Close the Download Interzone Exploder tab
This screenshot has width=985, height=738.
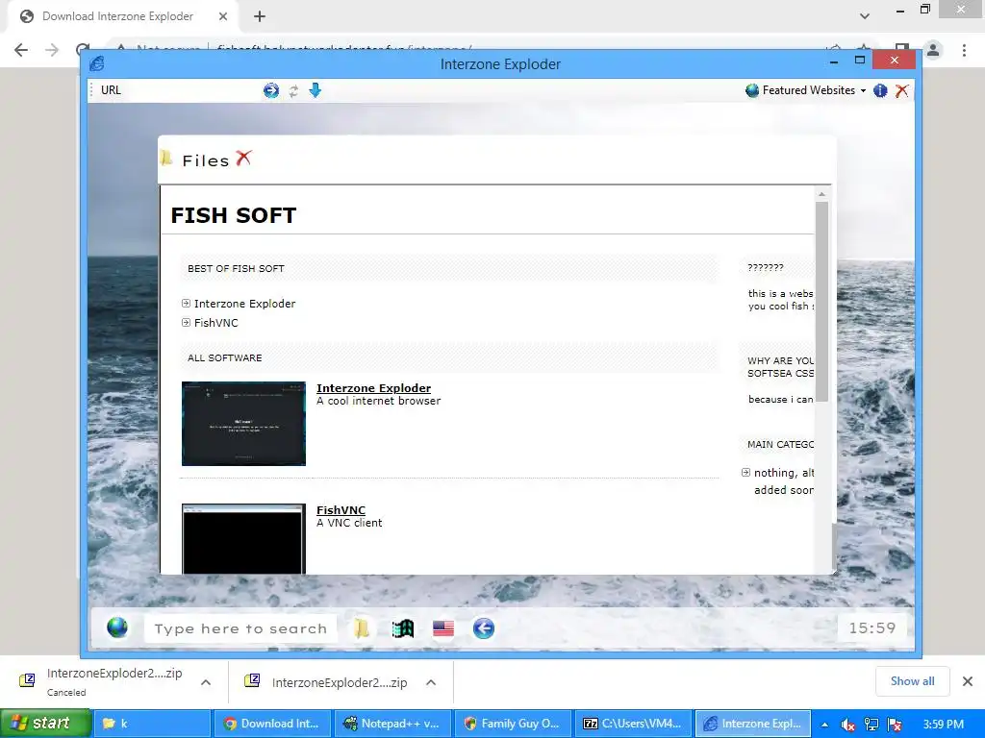pyautogui.click(x=222, y=17)
